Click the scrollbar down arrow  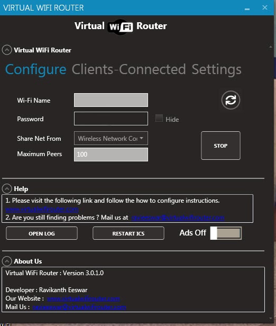point(270,318)
